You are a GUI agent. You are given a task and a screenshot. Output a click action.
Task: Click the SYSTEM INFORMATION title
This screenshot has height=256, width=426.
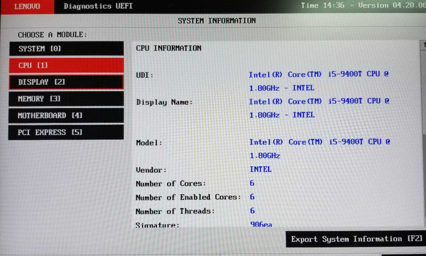[217, 21]
